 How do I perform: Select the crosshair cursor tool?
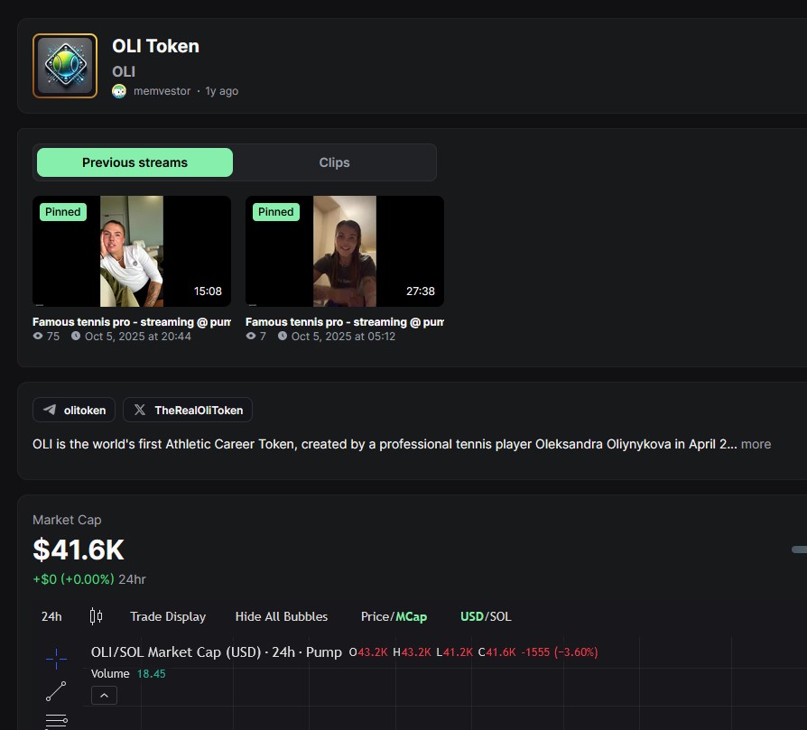(x=56, y=659)
